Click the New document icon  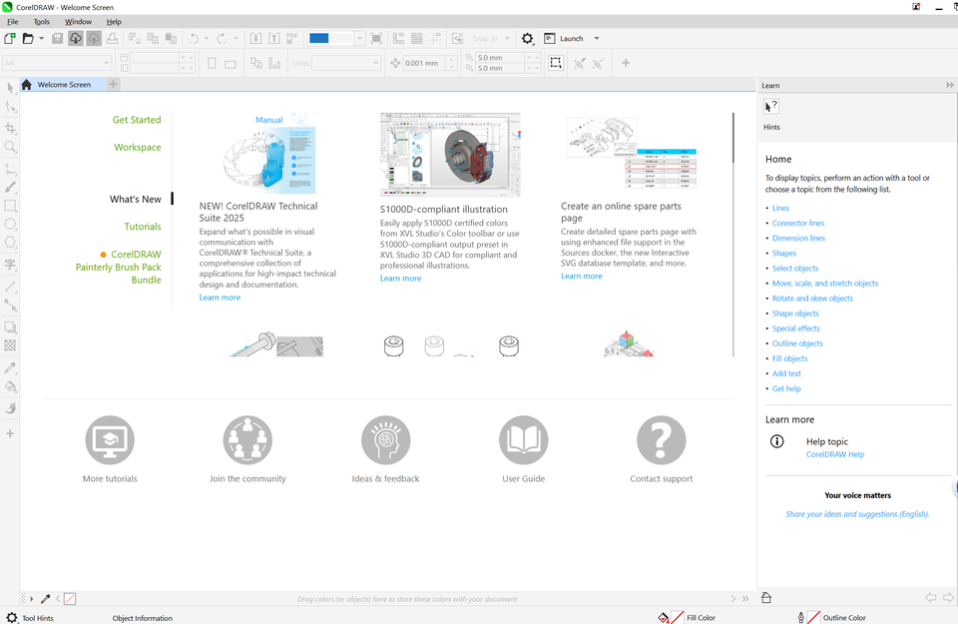click(10, 38)
